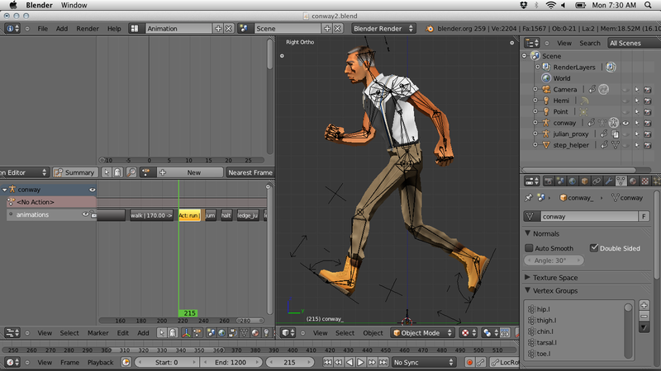The width and height of the screenshot is (661, 371).
Task: Collapse the Vertex Groups panel
Action: coord(528,290)
